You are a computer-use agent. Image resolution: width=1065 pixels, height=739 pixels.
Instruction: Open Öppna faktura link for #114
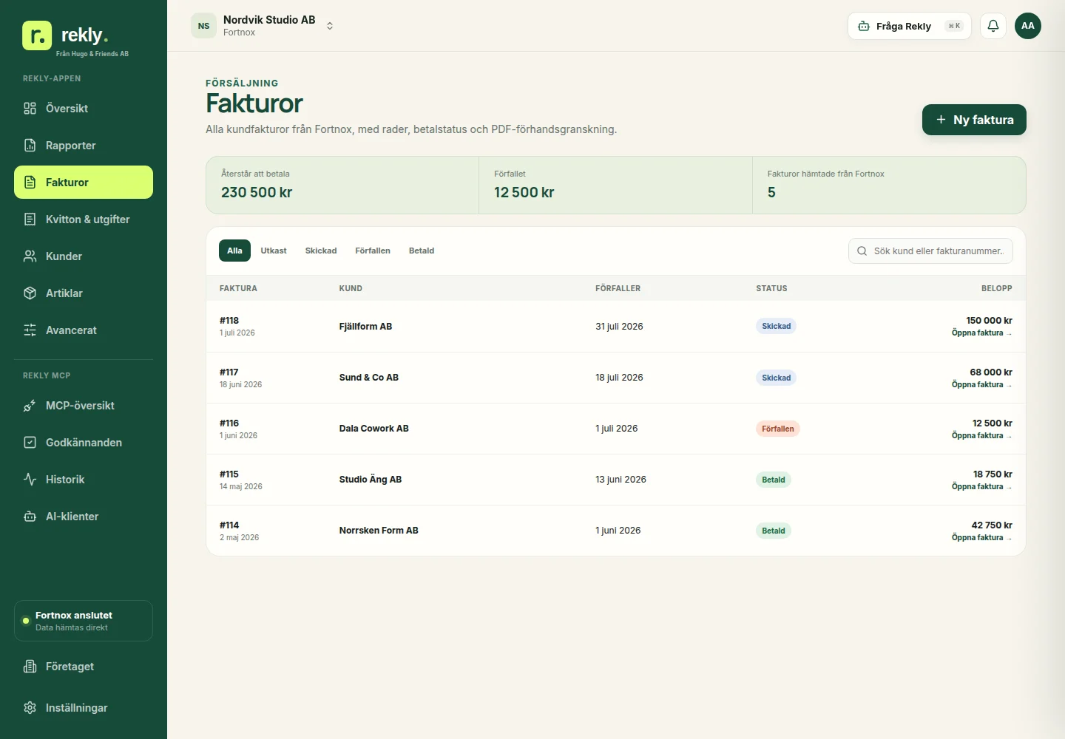coord(981,538)
